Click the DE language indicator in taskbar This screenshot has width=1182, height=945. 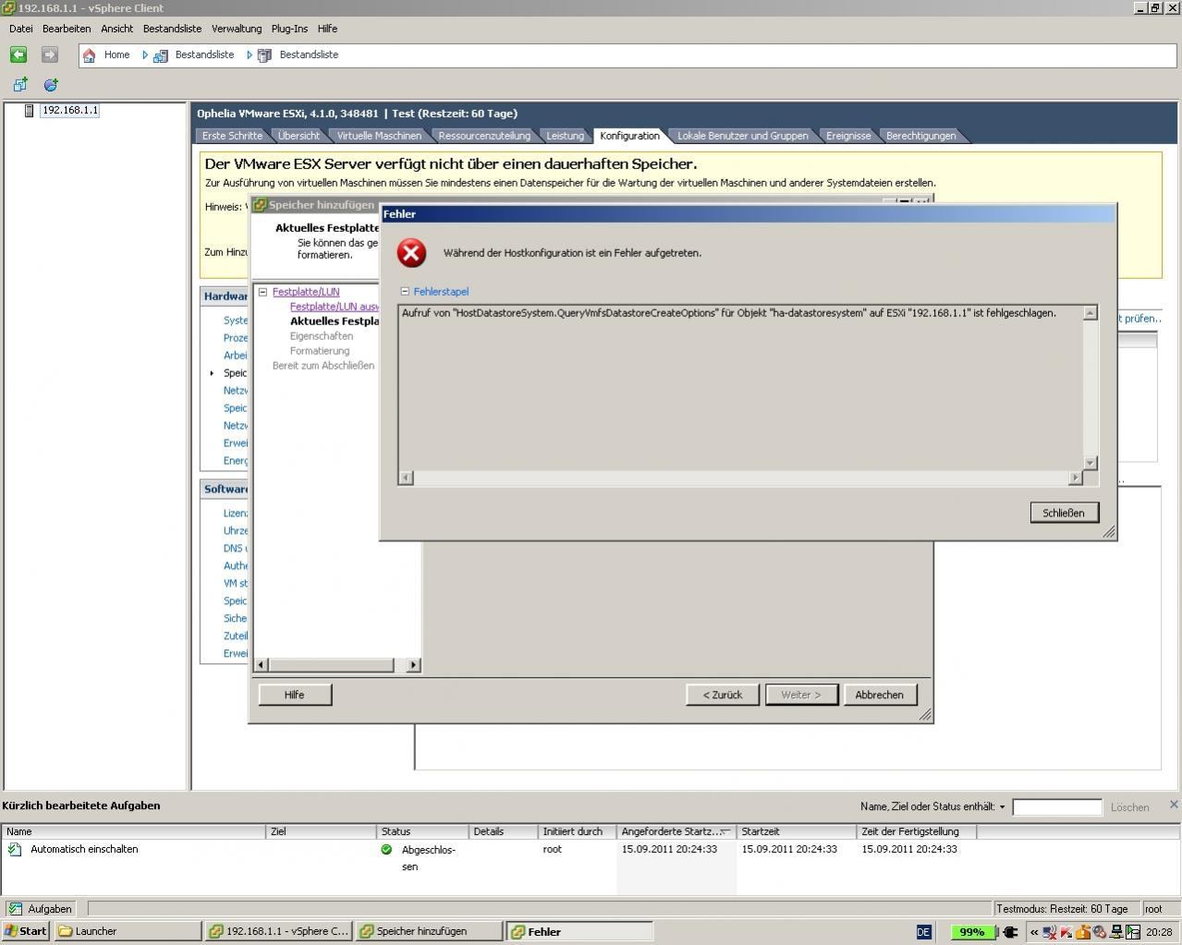[923, 931]
